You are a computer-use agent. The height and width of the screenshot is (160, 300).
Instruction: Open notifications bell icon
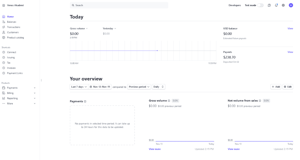tap(276, 5)
